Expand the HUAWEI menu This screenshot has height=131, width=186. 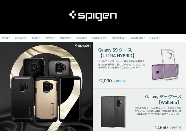(50, 38)
